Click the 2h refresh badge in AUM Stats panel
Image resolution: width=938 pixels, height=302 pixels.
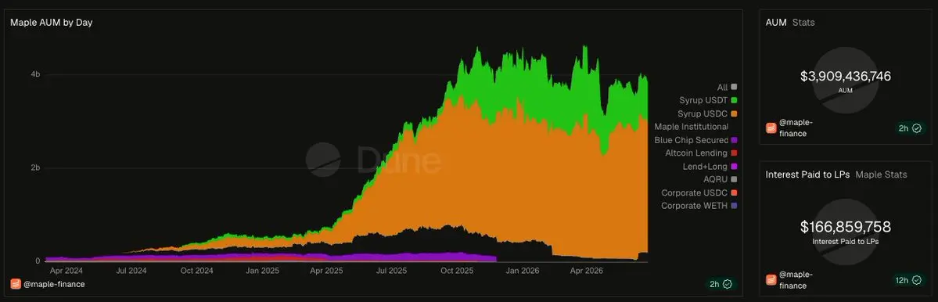click(910, 128)
